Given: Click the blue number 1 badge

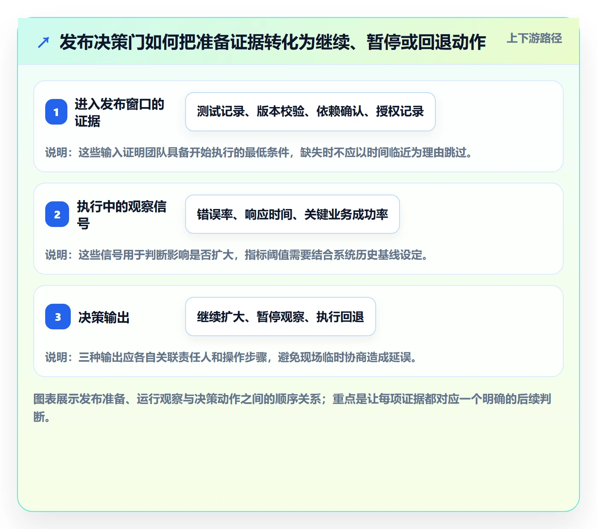Looking at the screenshot, I should tap(56, 112).
